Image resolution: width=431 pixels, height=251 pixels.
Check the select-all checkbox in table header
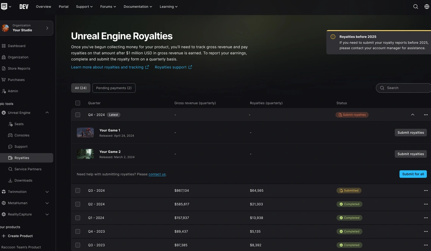[78, 103]
